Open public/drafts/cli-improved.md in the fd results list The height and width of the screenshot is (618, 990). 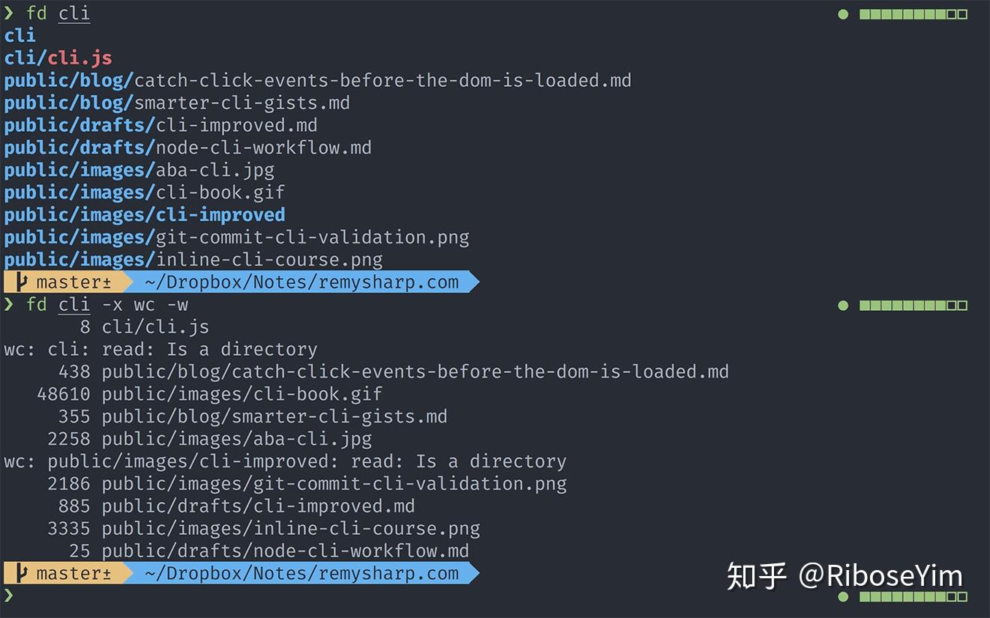tap(160, 125)
